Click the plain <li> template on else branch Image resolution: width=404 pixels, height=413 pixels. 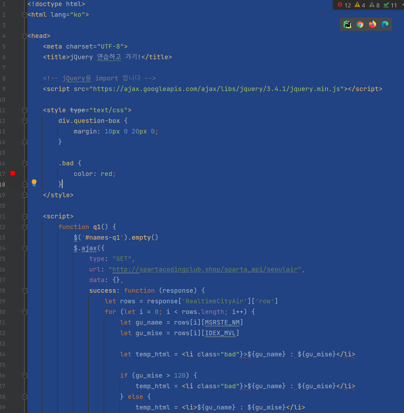[x=243, y=408]
